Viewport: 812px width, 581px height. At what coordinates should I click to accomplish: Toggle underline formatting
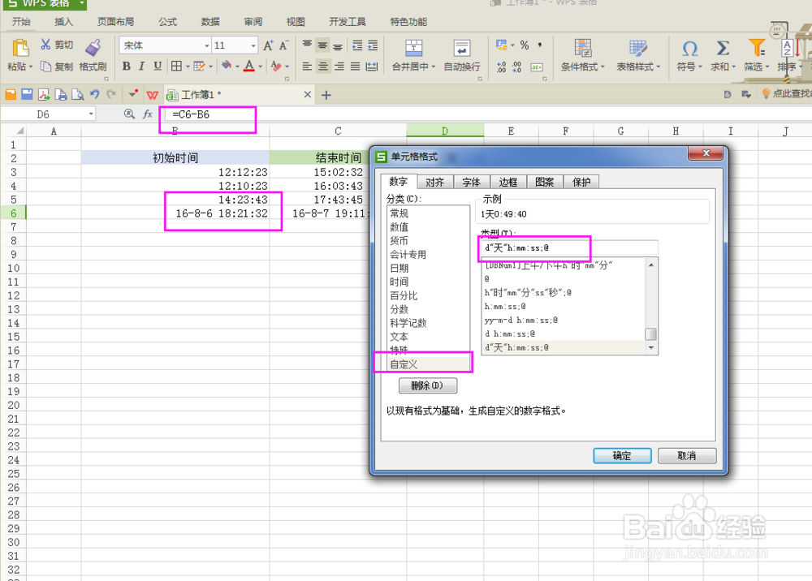[x=158, y=67]
